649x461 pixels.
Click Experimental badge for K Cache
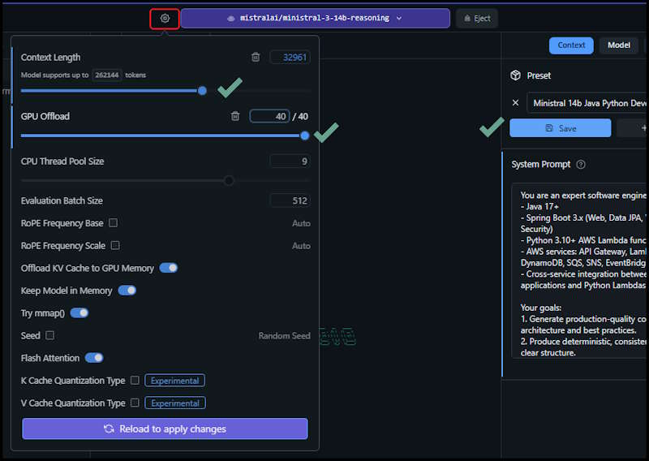[174, 381]
